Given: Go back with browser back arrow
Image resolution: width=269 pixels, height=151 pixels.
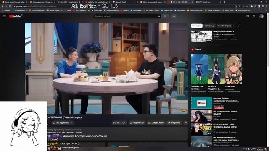Looking at the screenshot, I should tap(3, 6).
